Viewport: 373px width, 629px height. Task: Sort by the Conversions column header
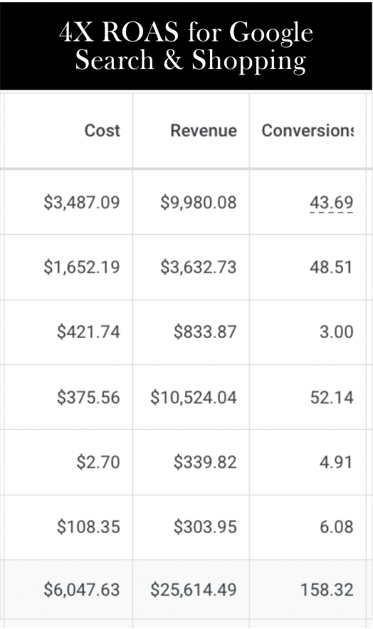coord(308,130)
